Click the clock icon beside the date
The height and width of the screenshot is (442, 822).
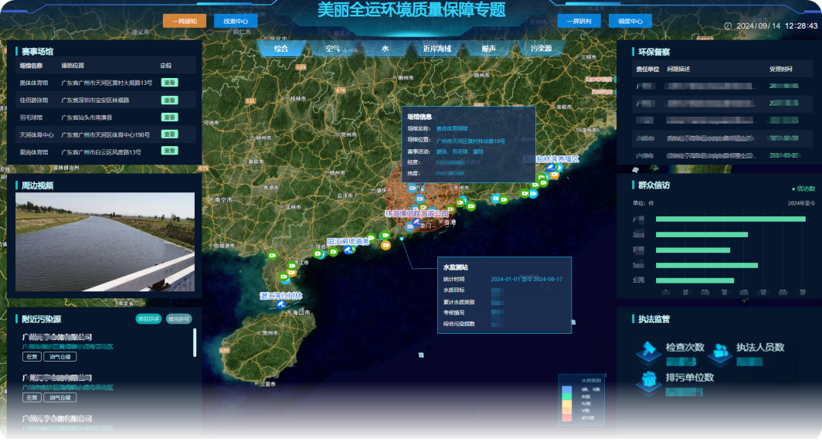728,25
